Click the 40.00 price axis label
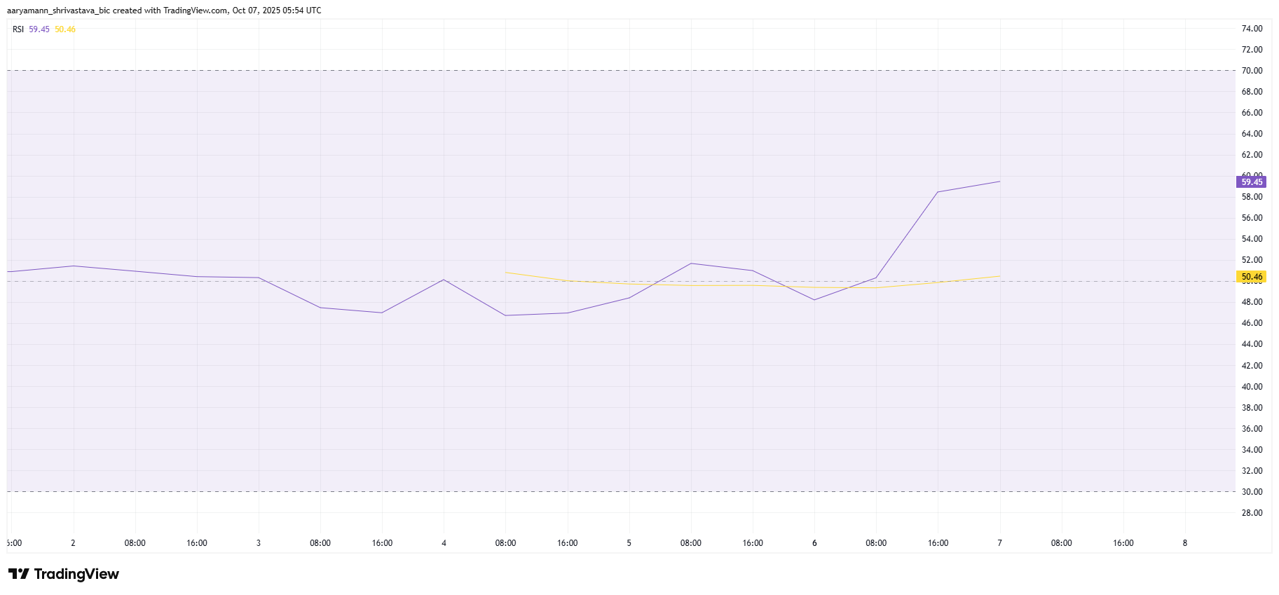Screen dimensions: 1279x595 click(1252, 387)
